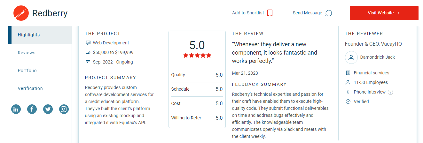Open the LinkedIn social icon

pyautogui.click(x=16, y=109)
